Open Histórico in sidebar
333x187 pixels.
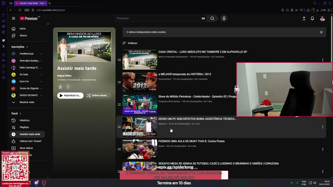tap(27, 121)
